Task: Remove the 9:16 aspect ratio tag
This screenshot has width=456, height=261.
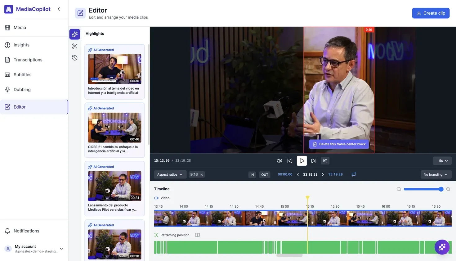Action: point(202,175)
